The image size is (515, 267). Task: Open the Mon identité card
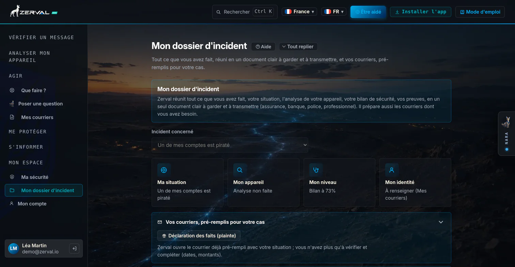pyautogui.click(x=415, y=182)
